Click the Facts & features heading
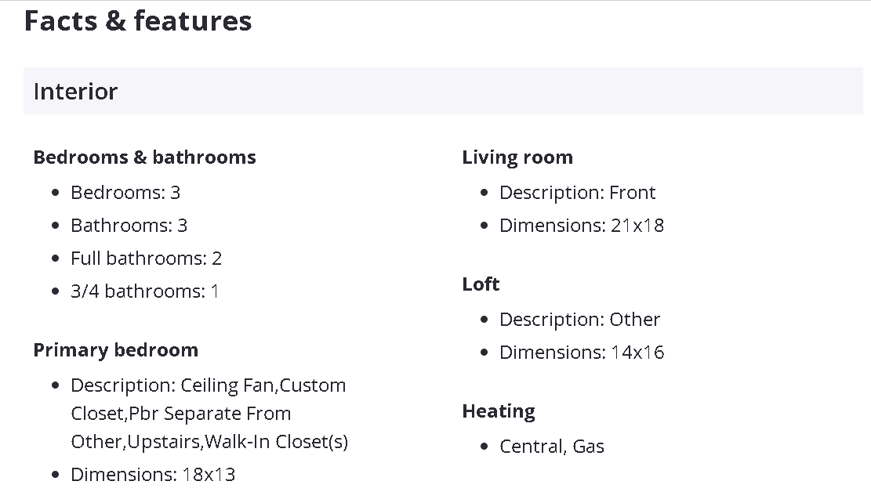The width and height of the screenshot is (871, 492). [x=138, y=21]
